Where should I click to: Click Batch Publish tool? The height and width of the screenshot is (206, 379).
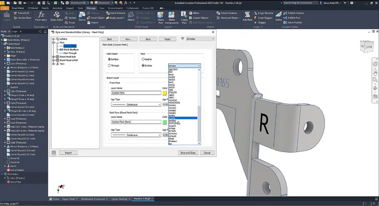tap(293, 22)
